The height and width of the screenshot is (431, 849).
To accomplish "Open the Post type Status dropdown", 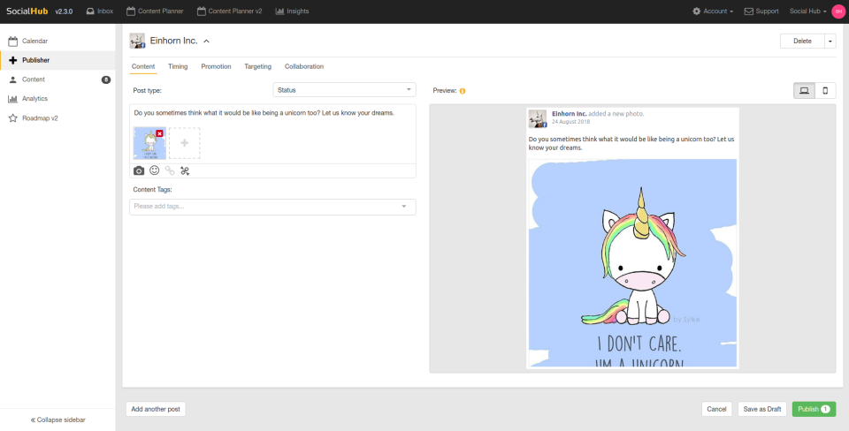I will point(344,90).
